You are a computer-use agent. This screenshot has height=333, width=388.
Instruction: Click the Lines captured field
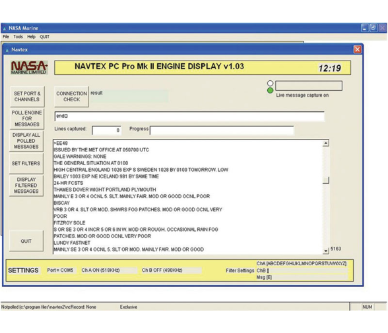tap(106, 130)
